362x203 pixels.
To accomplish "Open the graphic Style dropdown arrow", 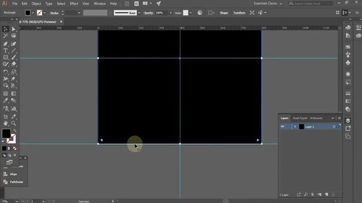I will point(191,13).
